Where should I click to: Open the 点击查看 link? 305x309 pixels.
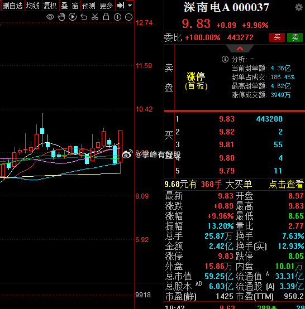(286, 184)
